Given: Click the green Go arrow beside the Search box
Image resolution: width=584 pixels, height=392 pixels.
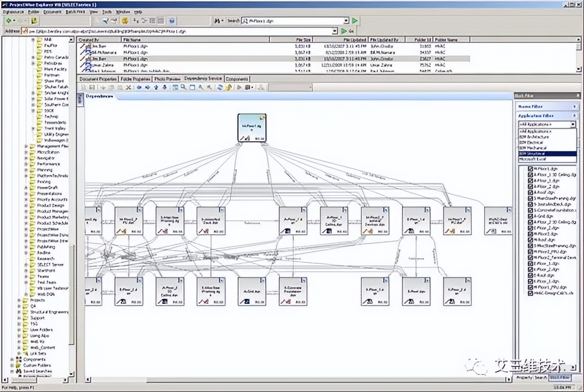Looking at the screenshot, I should click(x=355, y=21).
